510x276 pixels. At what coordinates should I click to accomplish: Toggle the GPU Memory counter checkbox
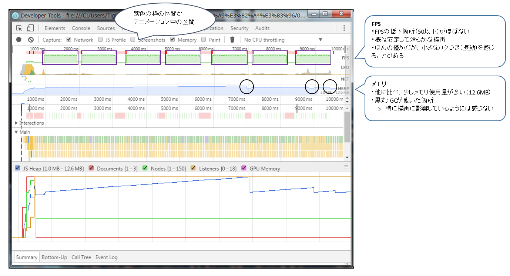click(244, 168)
